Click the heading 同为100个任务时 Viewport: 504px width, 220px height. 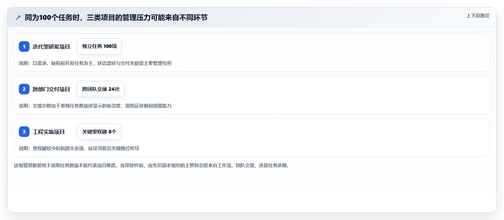coord(116,17)
